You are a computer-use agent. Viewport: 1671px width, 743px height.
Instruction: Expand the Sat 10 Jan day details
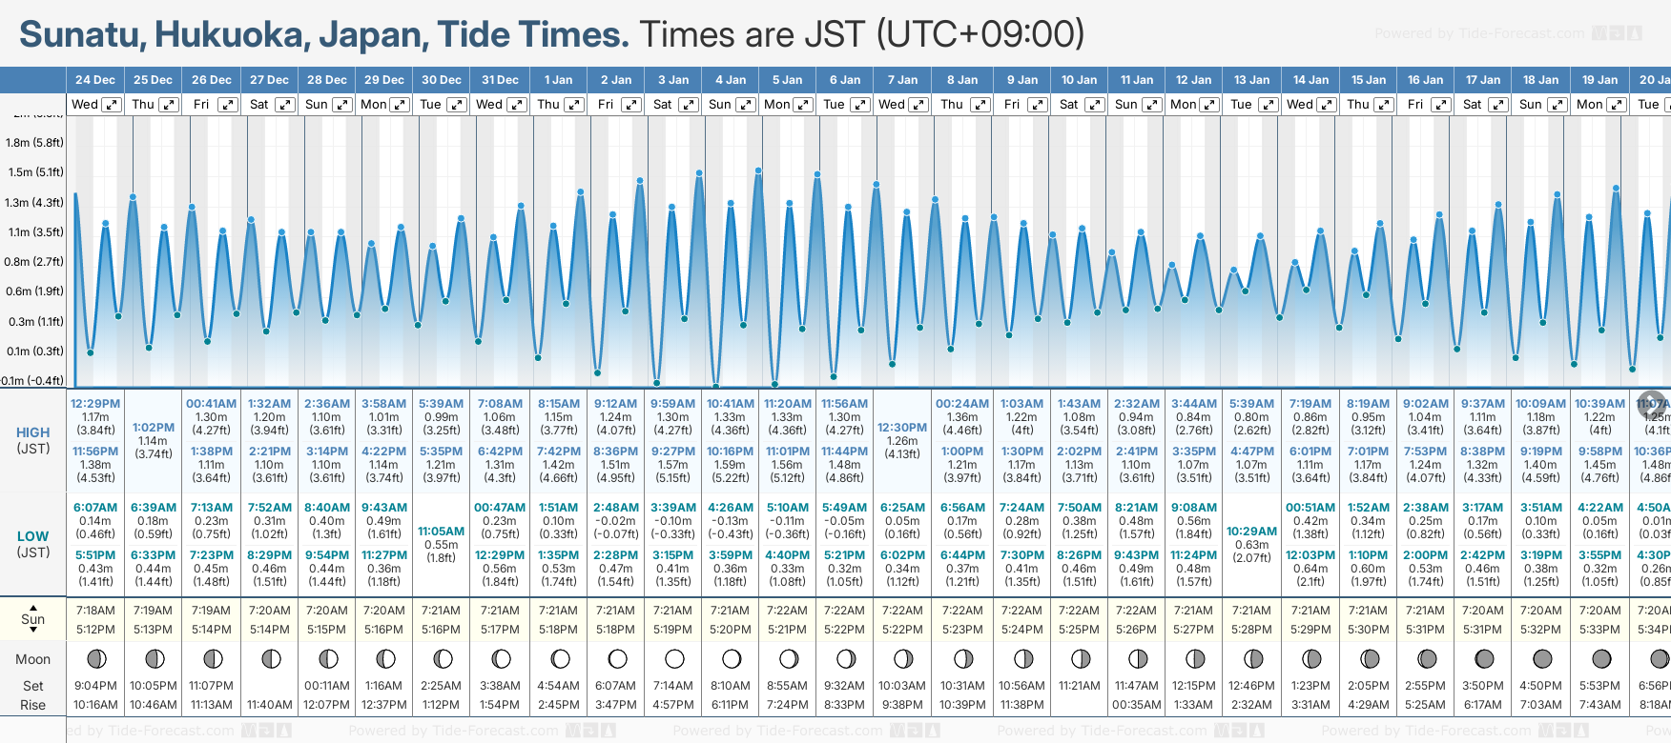1094,105
